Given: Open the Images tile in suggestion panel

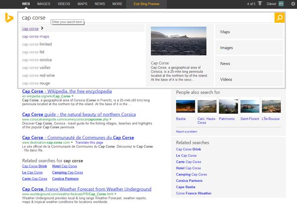Looking at the screenshot, I should pos(249,47).
